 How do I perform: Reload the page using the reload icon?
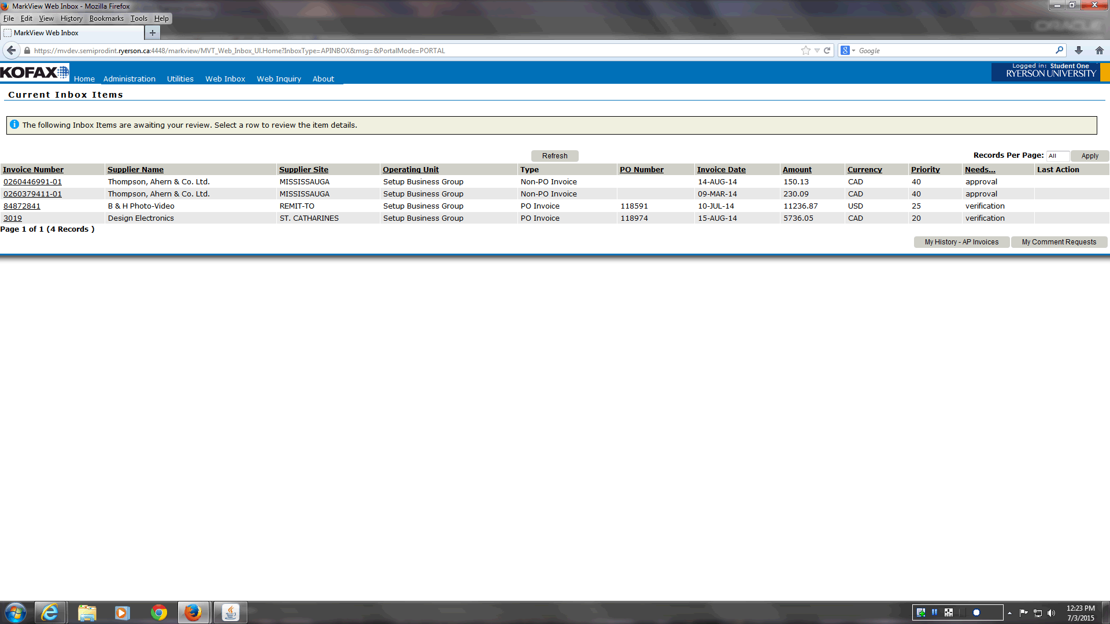(x=827, y=50)
